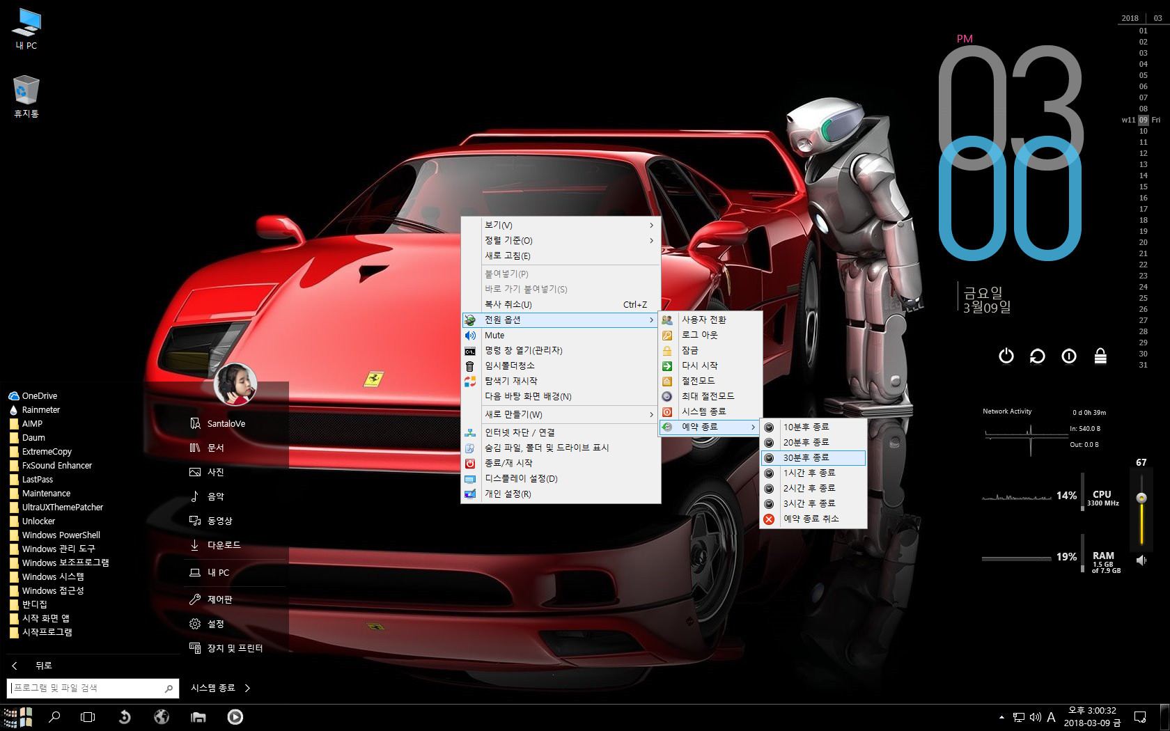
Task: Open 개인 설정(R) entry
Action: 561,494
